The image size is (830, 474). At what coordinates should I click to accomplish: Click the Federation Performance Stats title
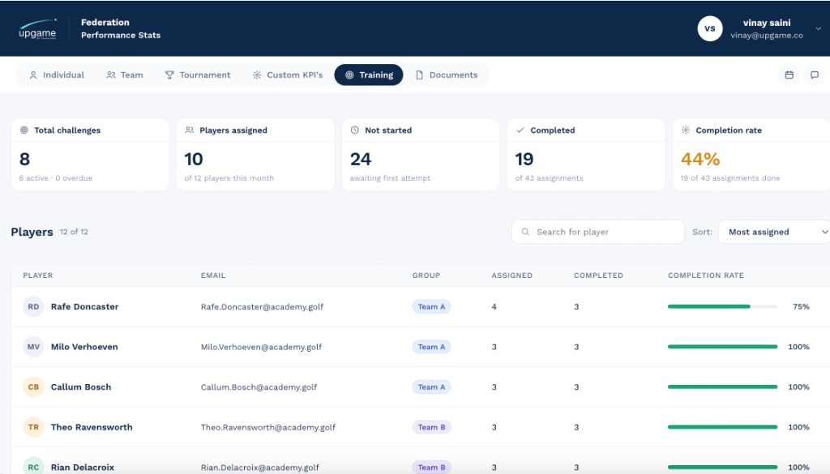tap(121, 28)
